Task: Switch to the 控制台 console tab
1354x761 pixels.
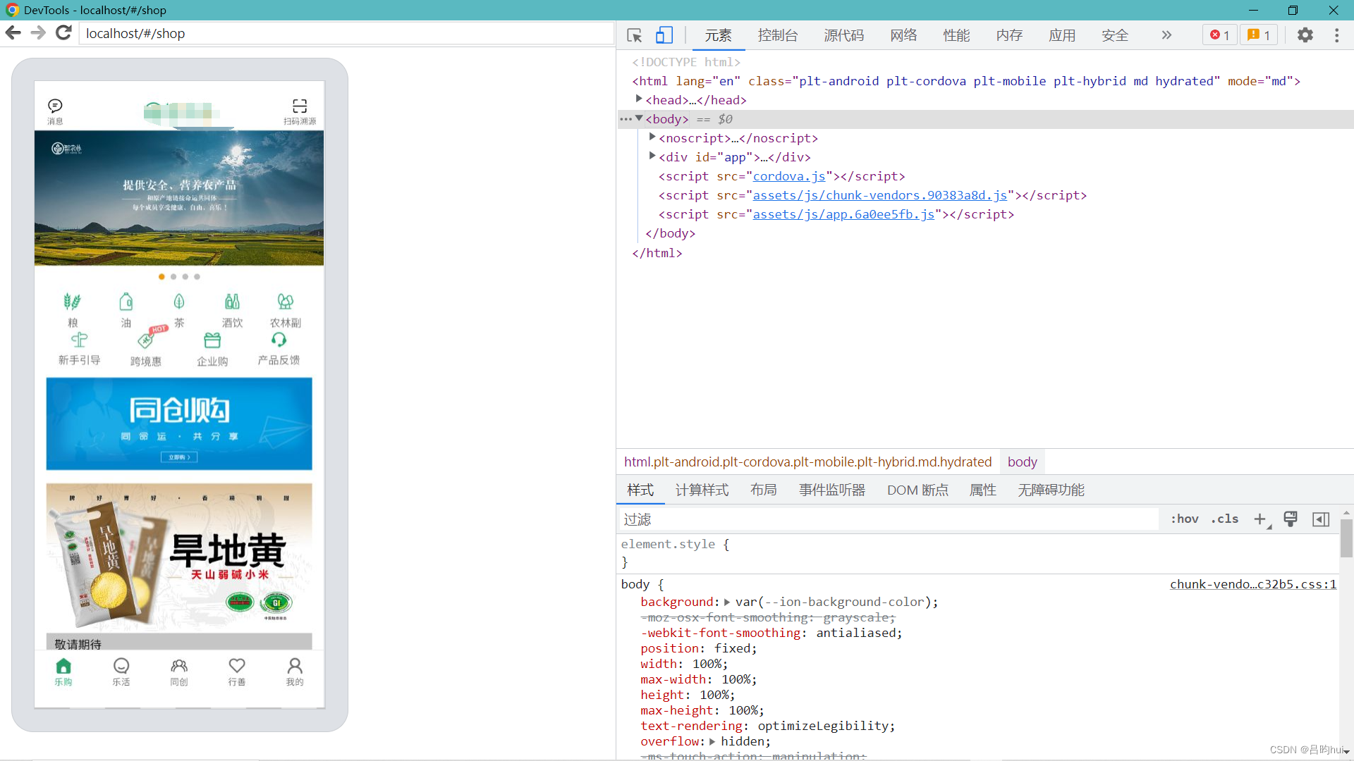Action: [x=778, y=35]
